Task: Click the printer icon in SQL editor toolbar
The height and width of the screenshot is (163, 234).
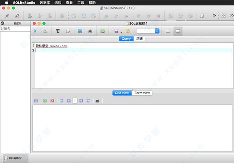Action: [90, 31]
